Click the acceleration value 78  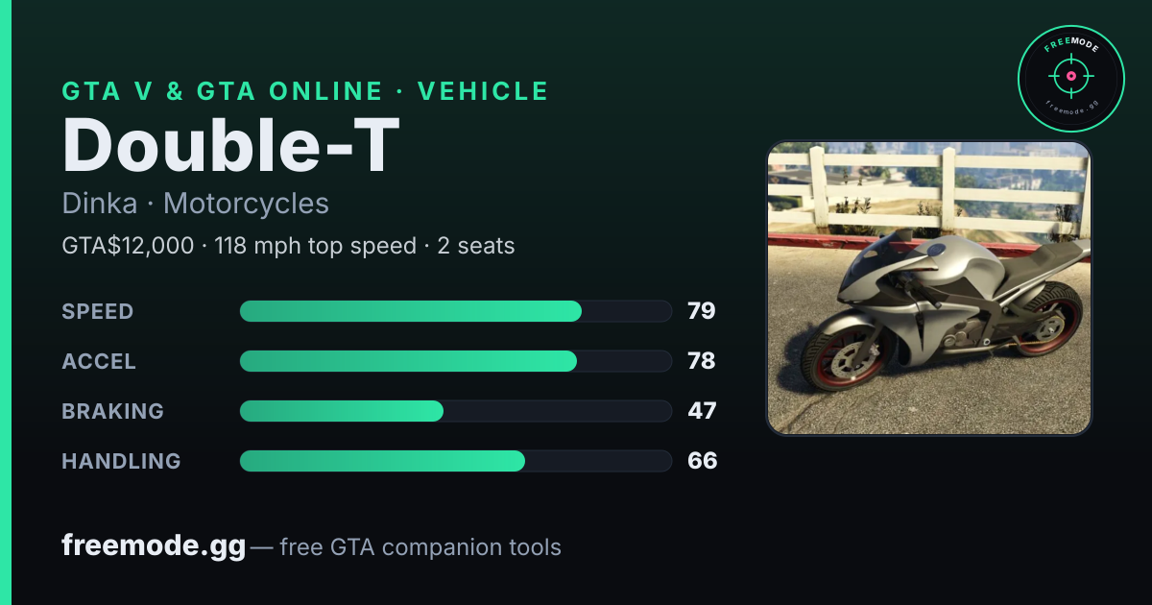(x=702, y=361)
